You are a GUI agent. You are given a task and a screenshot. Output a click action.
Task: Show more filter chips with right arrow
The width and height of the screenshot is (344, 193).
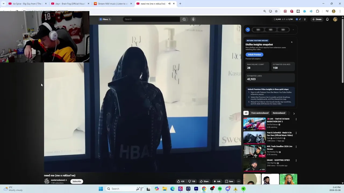pyautogui.click(x=294, y=113)
